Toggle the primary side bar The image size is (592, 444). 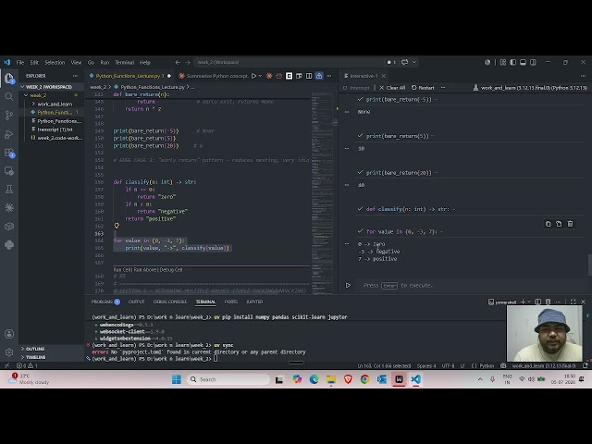512,62
